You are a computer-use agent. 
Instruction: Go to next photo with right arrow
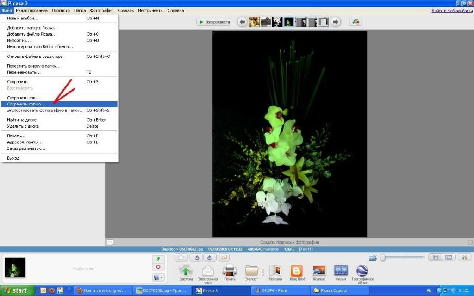click(x=335, y=22)
